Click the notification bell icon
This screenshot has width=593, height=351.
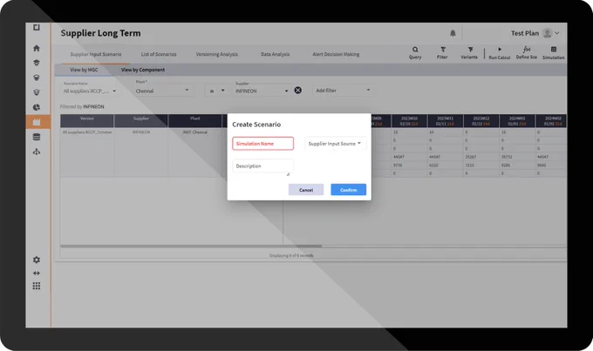click(x=453, y=33)
